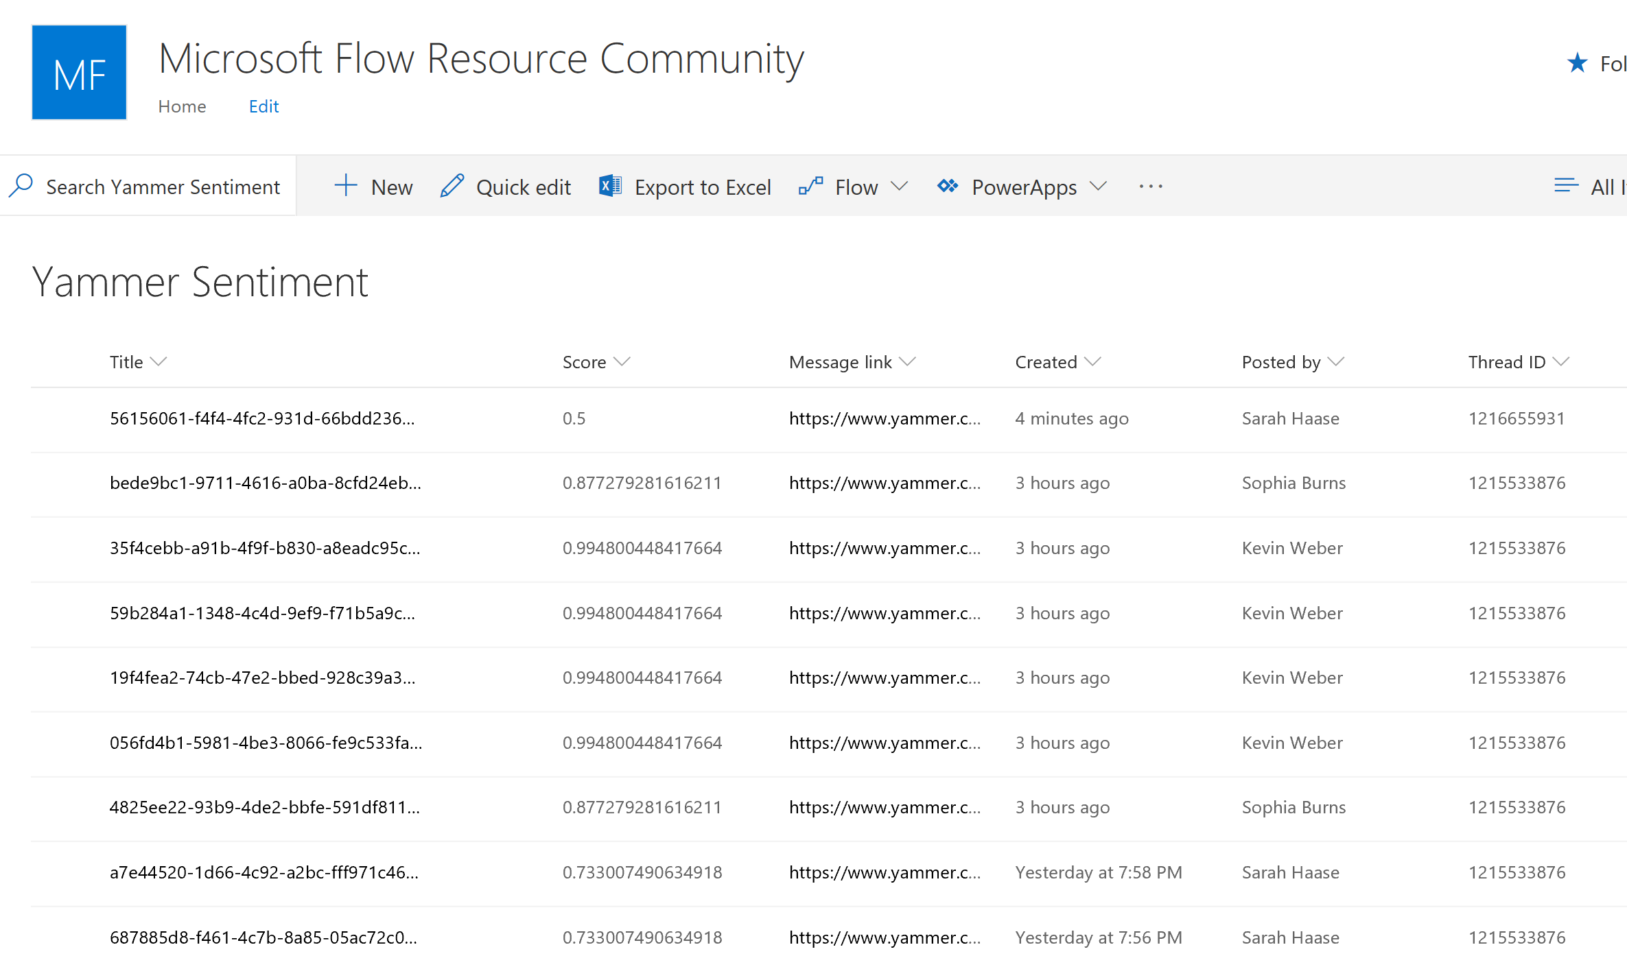Open the Posted by column dropdown
This screenshot has height=969, width=1627.
1336,361
